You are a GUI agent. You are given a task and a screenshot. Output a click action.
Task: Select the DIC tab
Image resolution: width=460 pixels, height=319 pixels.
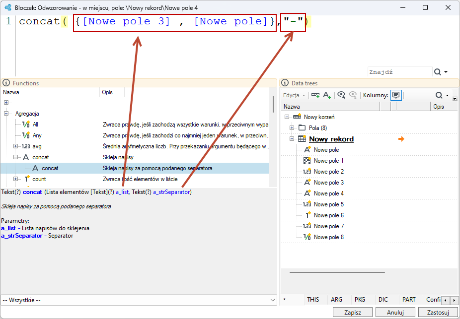click(383, 300)
